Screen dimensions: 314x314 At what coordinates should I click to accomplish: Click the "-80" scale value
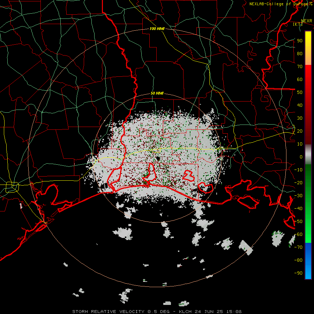298,260
